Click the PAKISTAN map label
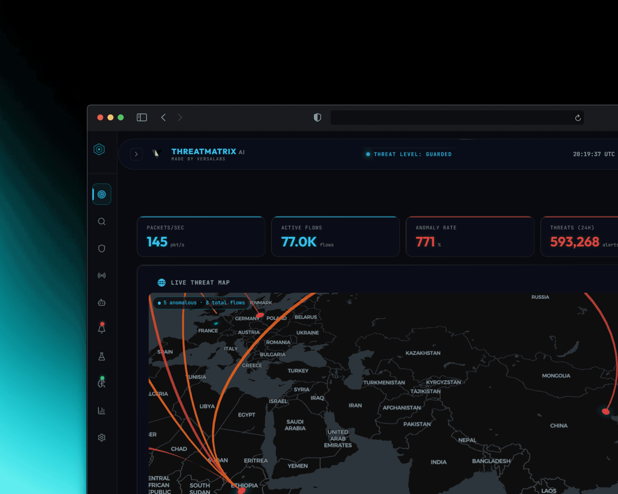 [x=417, y=424]
